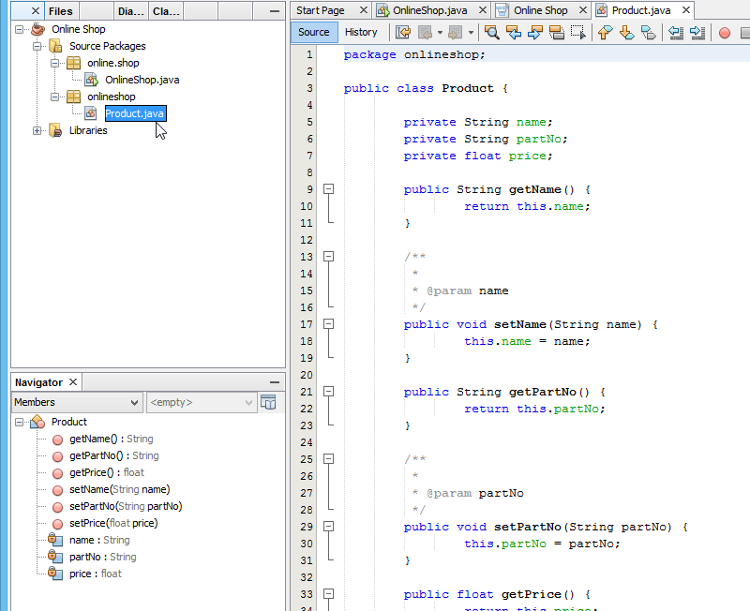This screenshot has height=611, width=750.
Task: Close the OnlineShop.java tab
Action: (x=483, y=10)
